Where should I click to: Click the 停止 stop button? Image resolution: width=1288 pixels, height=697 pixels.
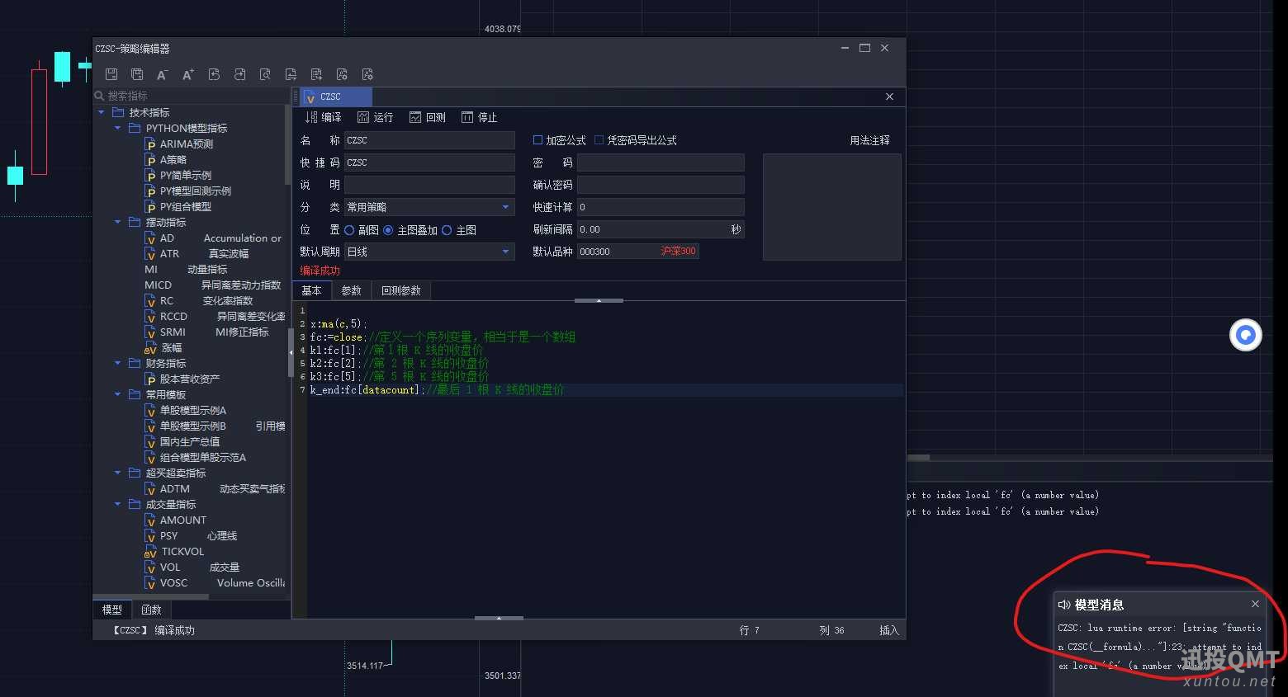(479, 117)
